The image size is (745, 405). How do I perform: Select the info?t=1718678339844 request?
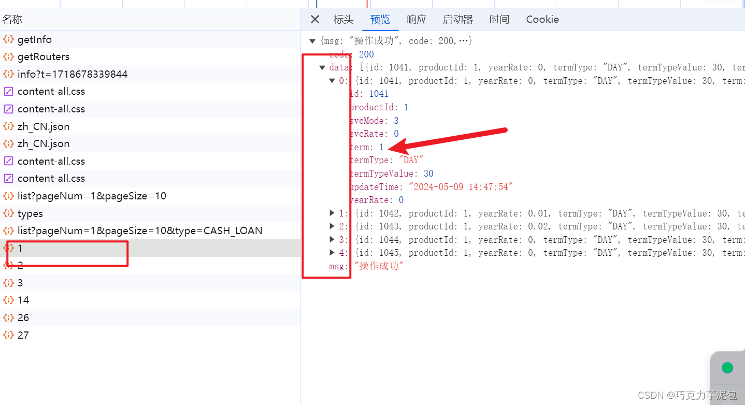coord(150,74)
